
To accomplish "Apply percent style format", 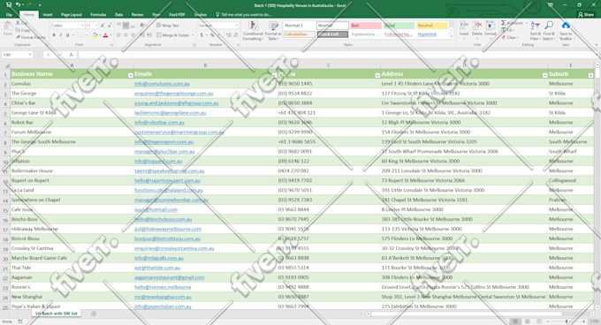I will [212, 35].
